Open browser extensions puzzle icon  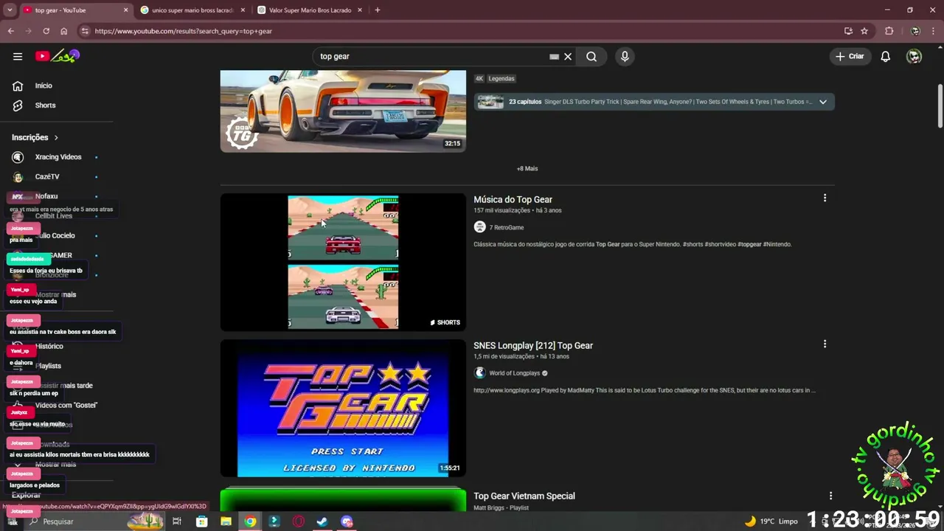(889, 31)
